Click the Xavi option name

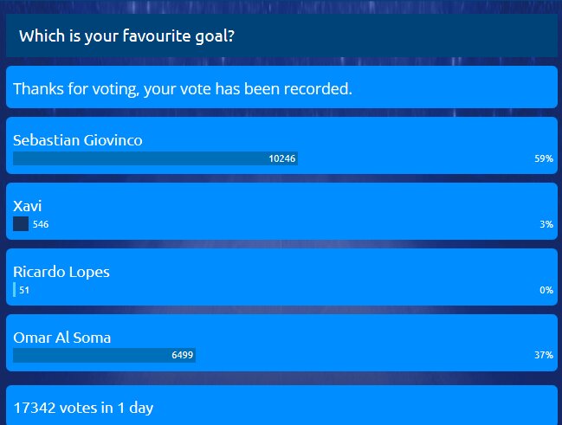click(x=27, y=206)
